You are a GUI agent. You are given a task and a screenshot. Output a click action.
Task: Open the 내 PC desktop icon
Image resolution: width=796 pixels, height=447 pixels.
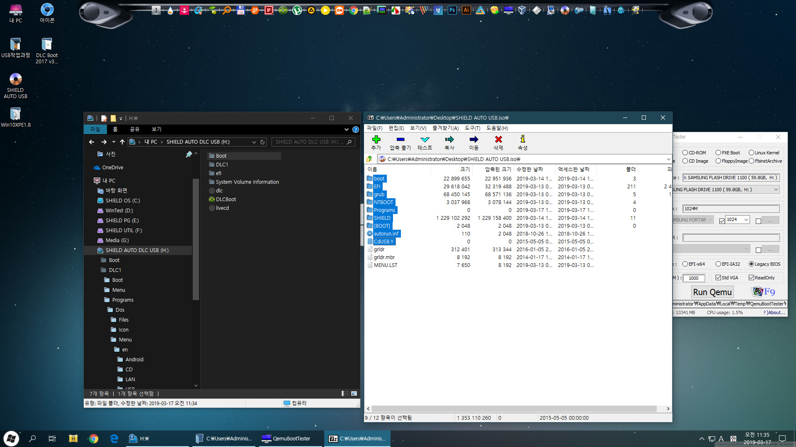pos(16,13)
